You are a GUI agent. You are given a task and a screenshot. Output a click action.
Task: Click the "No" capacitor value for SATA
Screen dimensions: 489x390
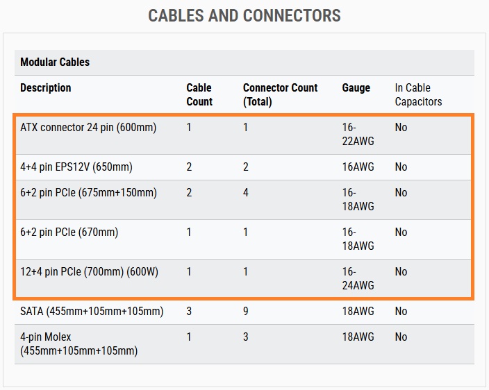coord(401,311)
